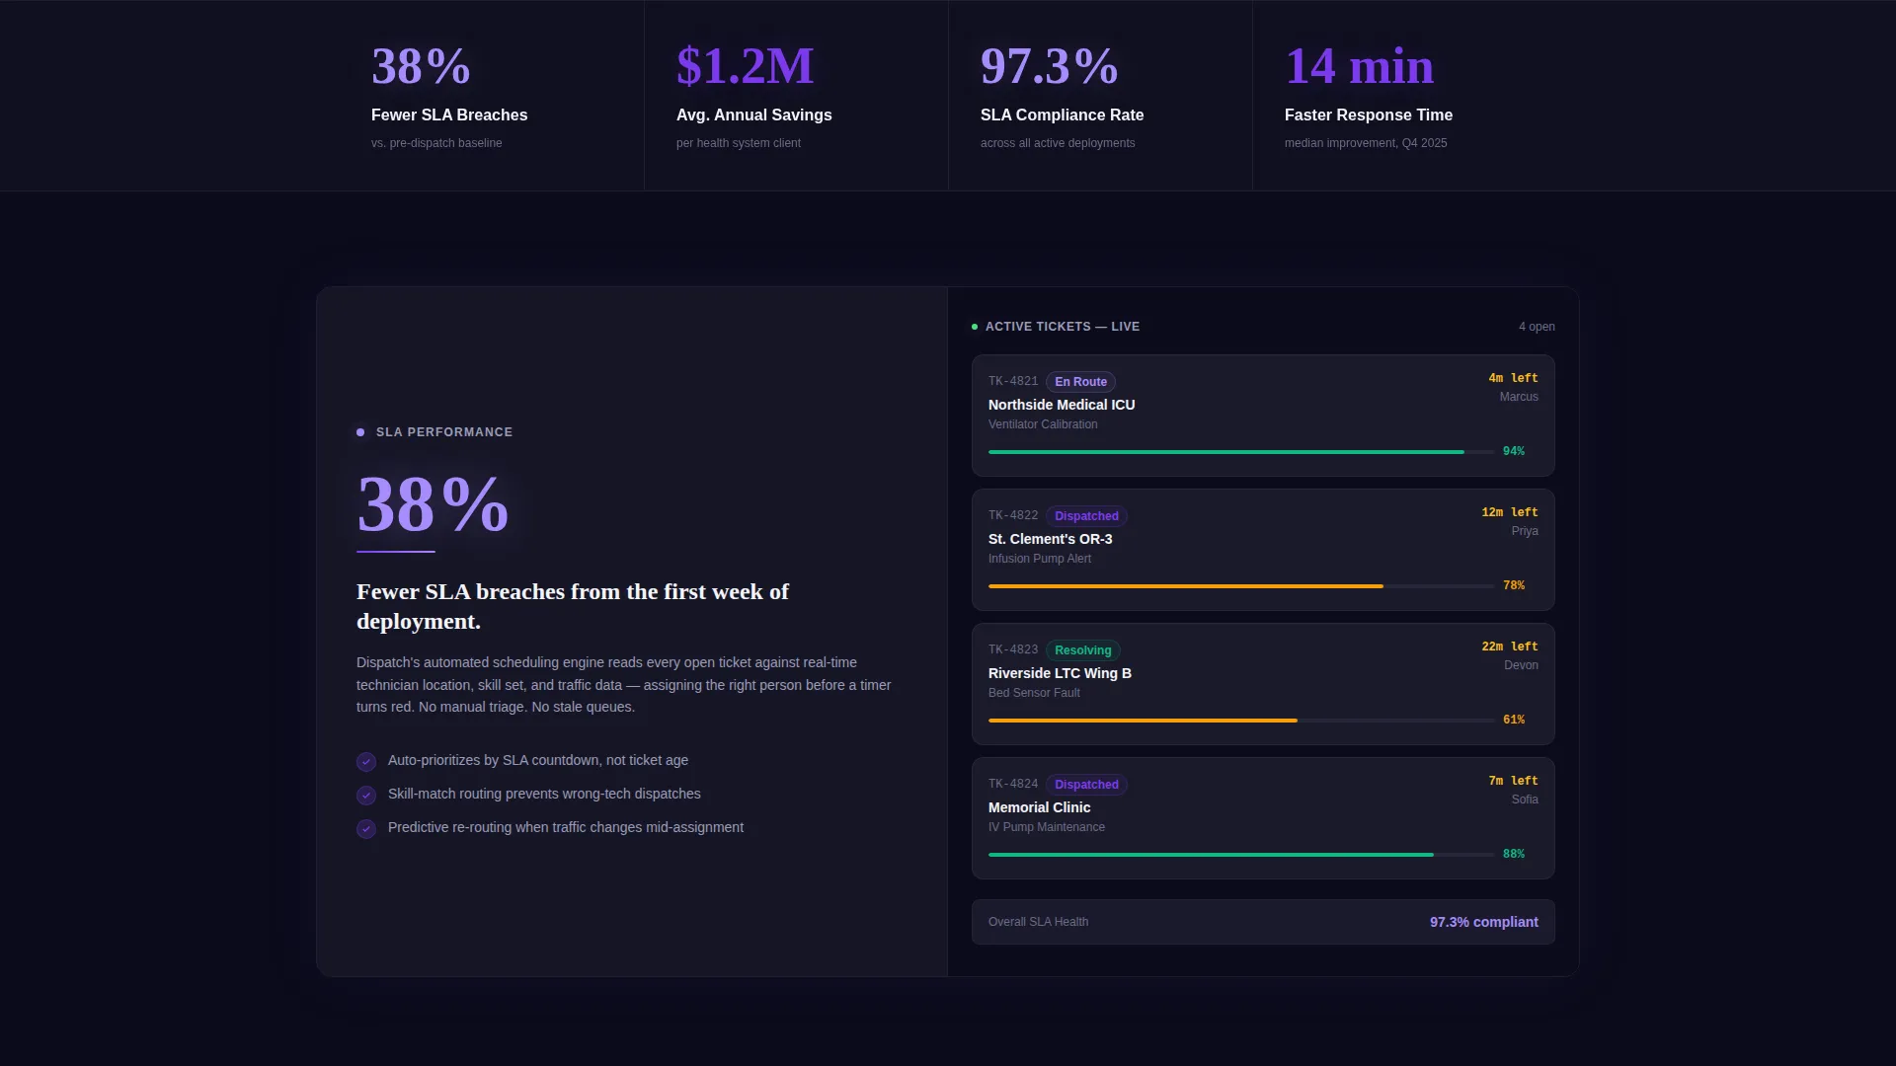Viewport: 1896px width, 1066px height.
Task: Click the Active Tickets — Live header
Action: tap(1063, 327)
